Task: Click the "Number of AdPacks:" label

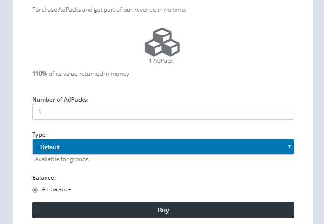Action: click(x=60, y=100)
